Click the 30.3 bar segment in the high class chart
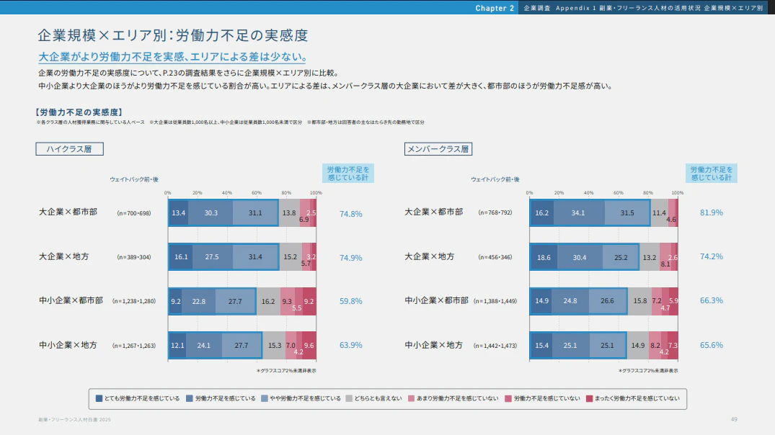This screenshot has height=435, width=775. point(211,213)
